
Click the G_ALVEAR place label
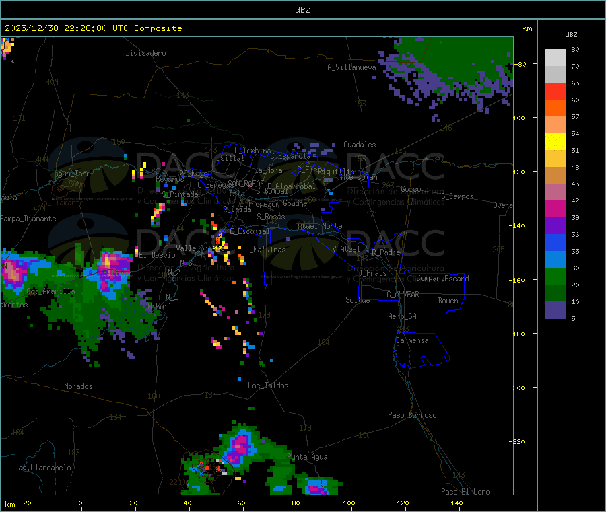(403, 295)
